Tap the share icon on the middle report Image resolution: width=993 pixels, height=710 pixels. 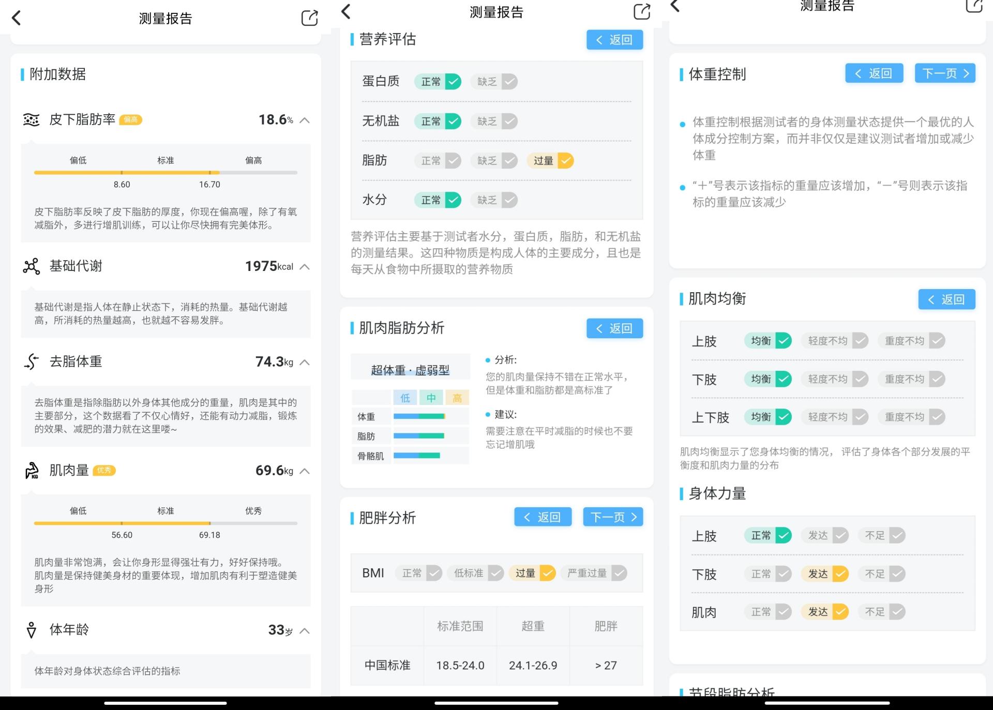(x=641, y=11)
